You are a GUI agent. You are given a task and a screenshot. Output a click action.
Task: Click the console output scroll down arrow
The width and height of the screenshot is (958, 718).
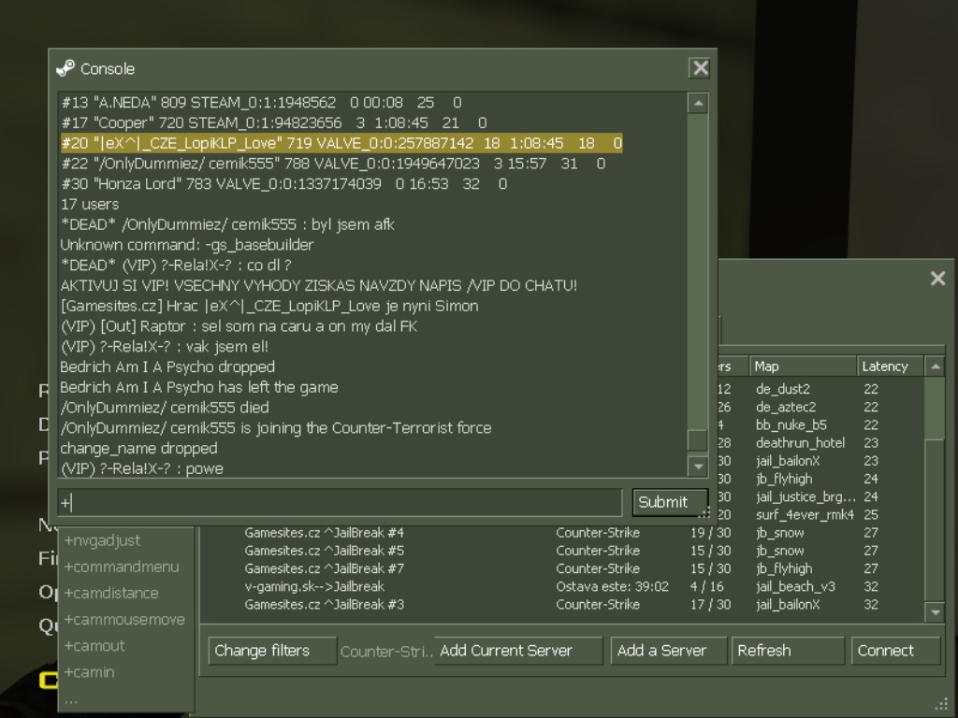[x=698, y=467]
